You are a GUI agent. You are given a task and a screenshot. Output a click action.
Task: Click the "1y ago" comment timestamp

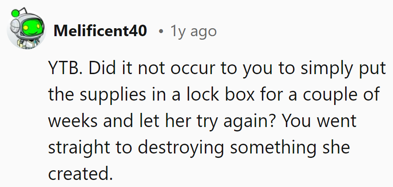(193, 31)
